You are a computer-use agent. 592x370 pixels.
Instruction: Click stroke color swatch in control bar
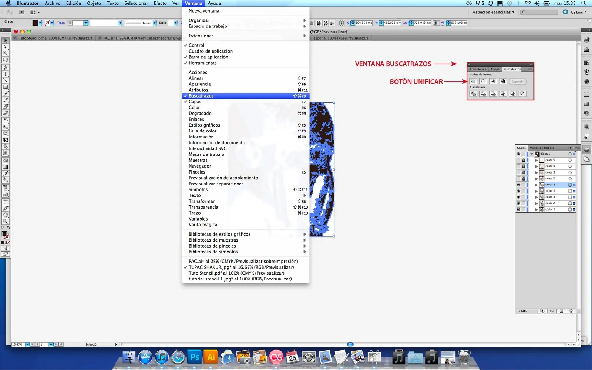[x=47, y=23]
